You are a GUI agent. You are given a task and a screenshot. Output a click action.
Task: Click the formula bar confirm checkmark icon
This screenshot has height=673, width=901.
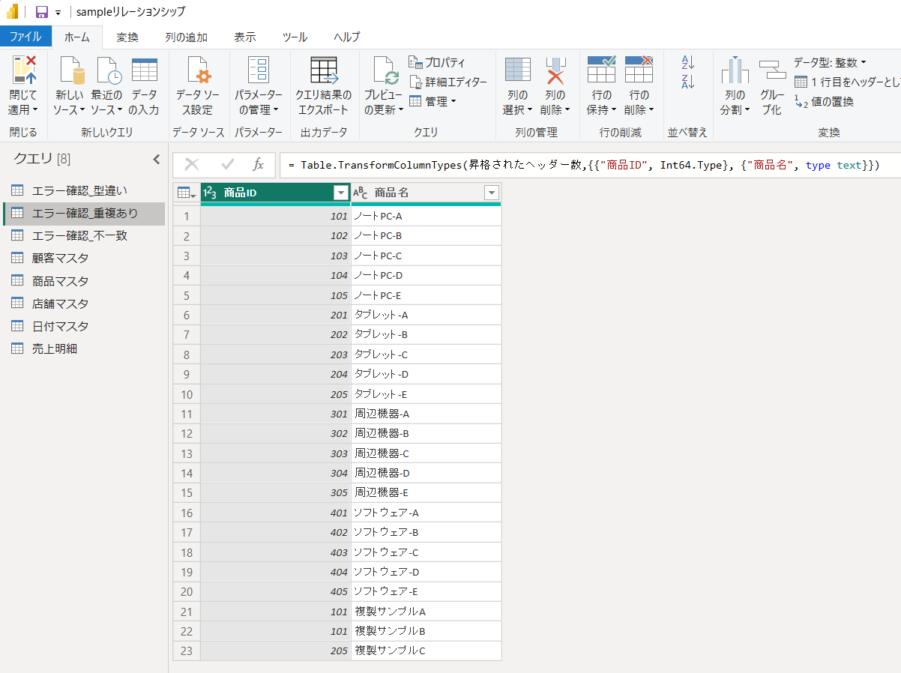pos(228,164)
